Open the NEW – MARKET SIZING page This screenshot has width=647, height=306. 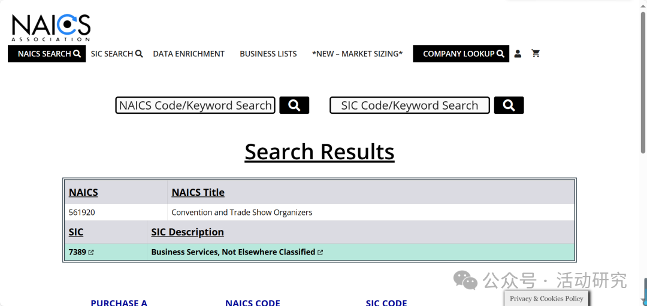coord(357,54)
